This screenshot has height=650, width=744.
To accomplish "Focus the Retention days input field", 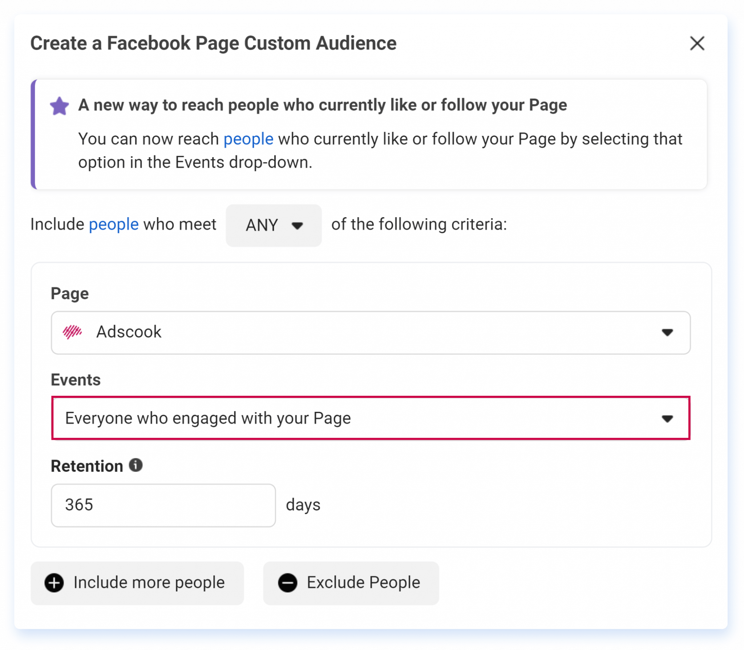I will tap(163, 505).
